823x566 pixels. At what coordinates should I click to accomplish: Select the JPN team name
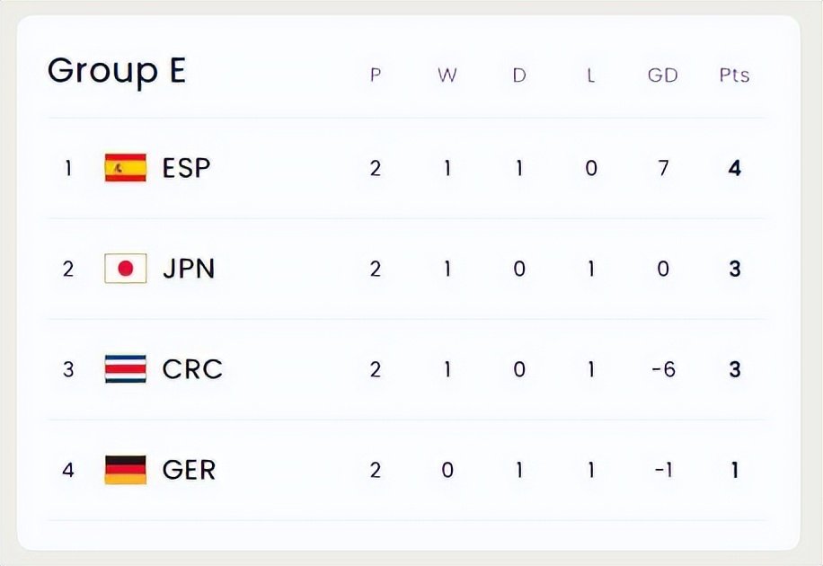pyautogui.click(x=189, y=269)
